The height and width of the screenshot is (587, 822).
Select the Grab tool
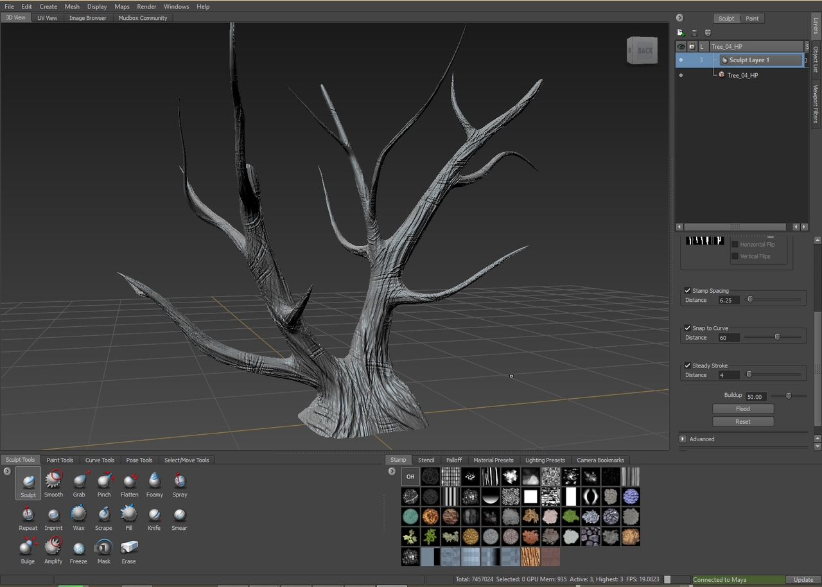(x=79, y=484)
